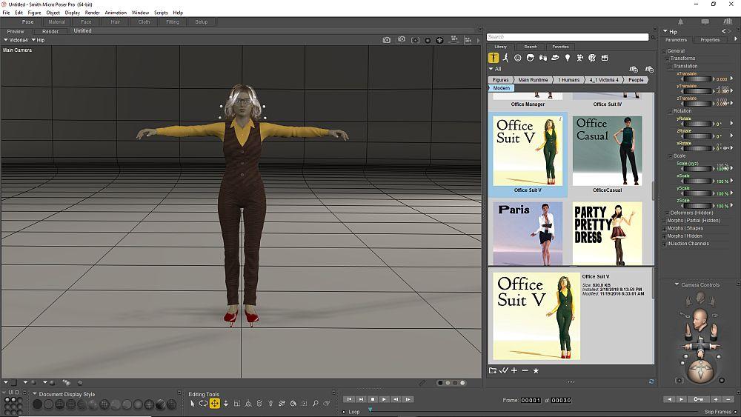The width and height of the screenshot is (741, 417).
Task: Switch Library to the Lights category
Action: point(568,58)
